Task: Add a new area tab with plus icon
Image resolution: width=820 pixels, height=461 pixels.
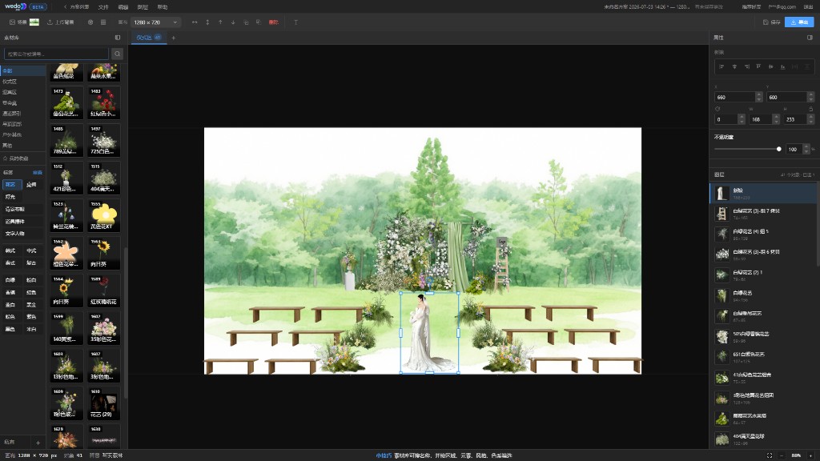Action: click(x=174, y=38)
